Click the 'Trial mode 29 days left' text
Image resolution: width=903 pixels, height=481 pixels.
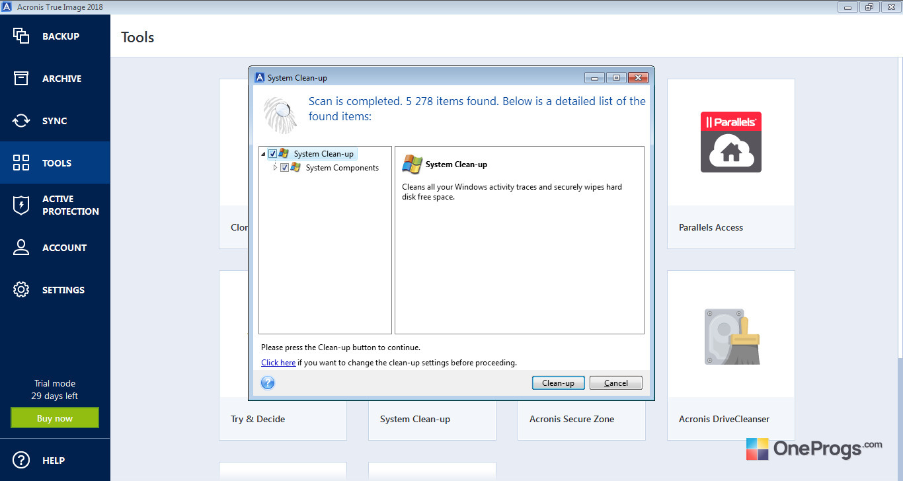click(55, 390)
